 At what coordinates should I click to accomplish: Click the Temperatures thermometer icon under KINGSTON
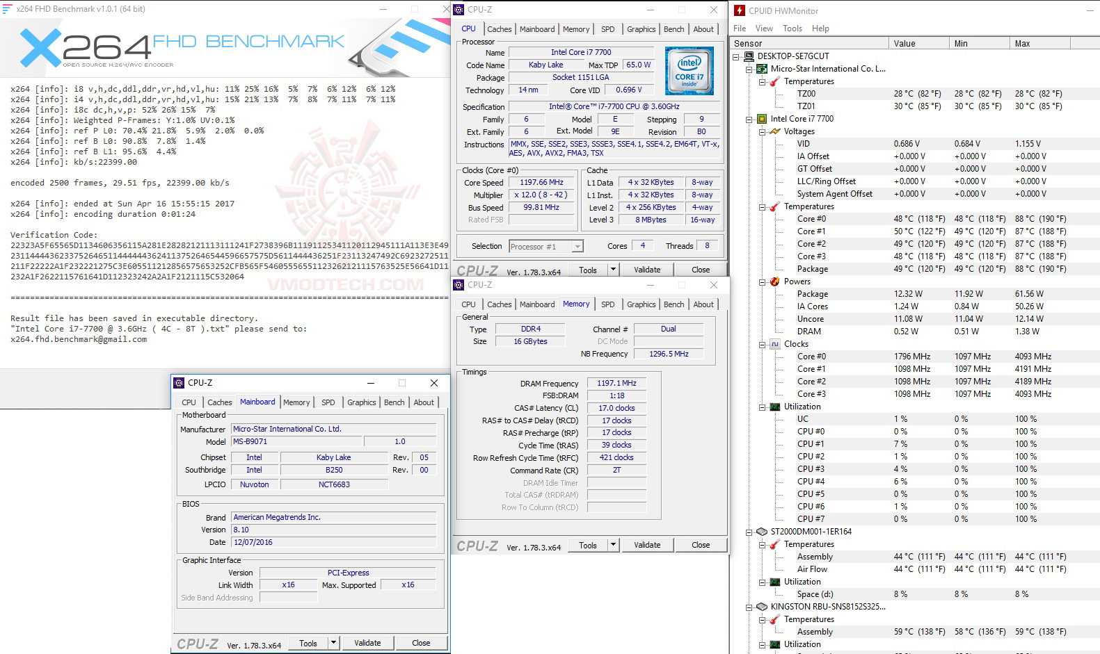click(775, 619)
